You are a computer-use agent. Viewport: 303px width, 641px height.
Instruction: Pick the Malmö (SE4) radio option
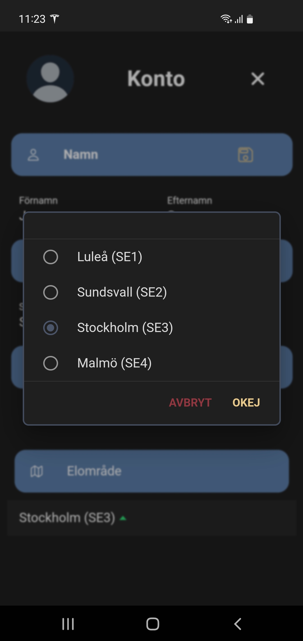51,363
